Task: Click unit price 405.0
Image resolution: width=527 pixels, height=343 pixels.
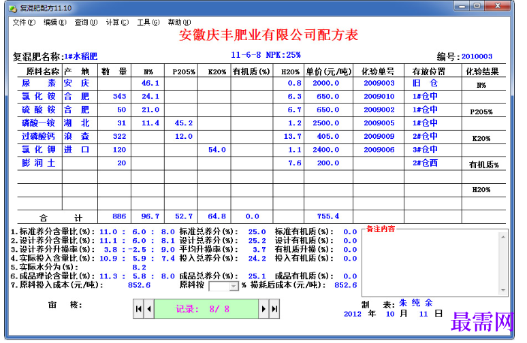Action: tap(328, 136)
